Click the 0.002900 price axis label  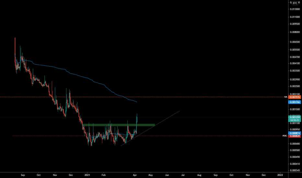click(x=295, y=80)
